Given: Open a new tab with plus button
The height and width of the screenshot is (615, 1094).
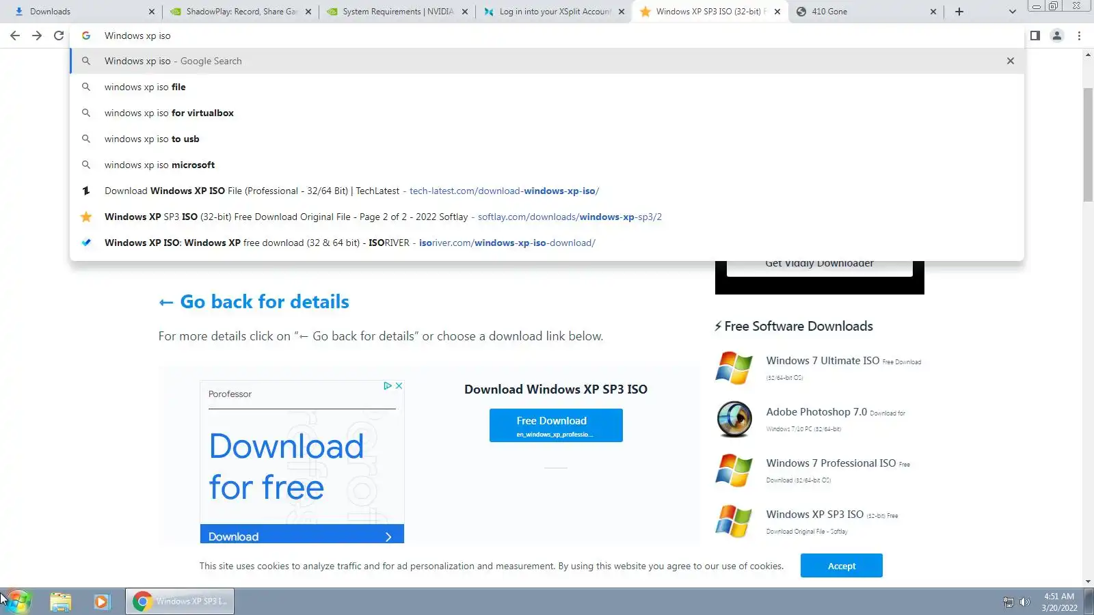Looking at the screenshot, I should (x=959, y=12).
